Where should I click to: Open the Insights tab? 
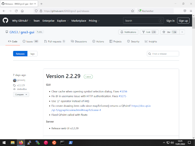pyautogui.click(x=151, y=41)
